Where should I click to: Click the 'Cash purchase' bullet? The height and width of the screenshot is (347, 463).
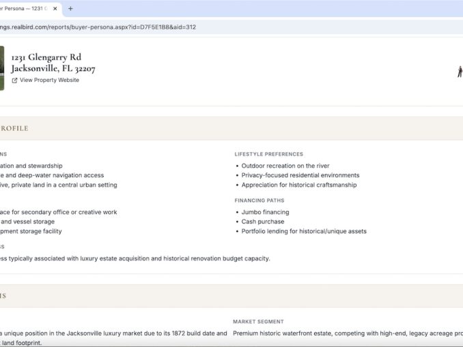(262, 222)
